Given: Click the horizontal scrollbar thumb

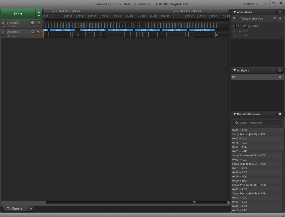Looking at the screenshot, I should click(194, 202).
